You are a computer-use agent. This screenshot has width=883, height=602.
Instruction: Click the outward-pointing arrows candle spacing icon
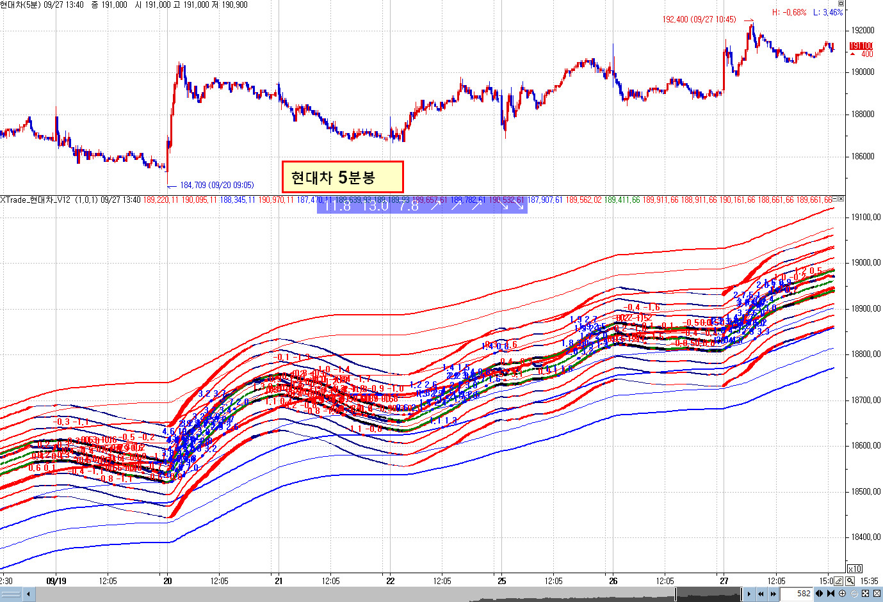click(x=819, y=594)
